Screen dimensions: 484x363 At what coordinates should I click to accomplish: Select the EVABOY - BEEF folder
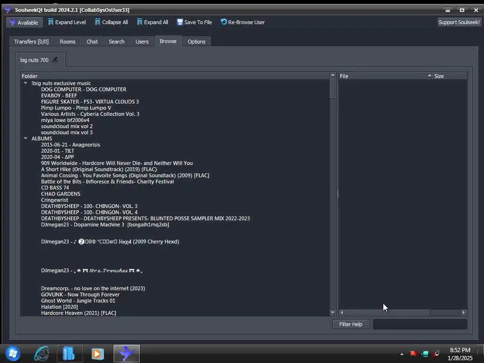pos(59,95)
